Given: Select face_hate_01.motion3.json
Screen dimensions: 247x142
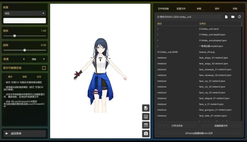Looking at the screenshot, I should click(213, 116).
